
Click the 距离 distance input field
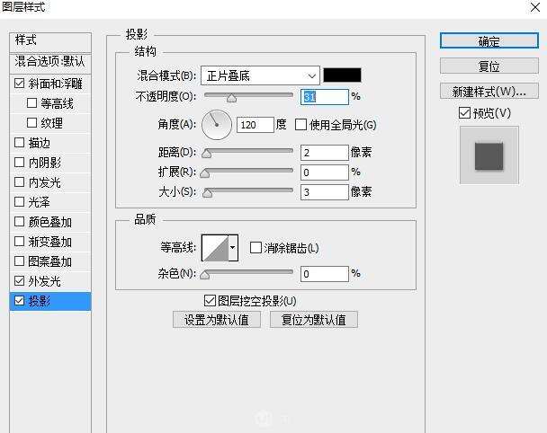point(324,153)
